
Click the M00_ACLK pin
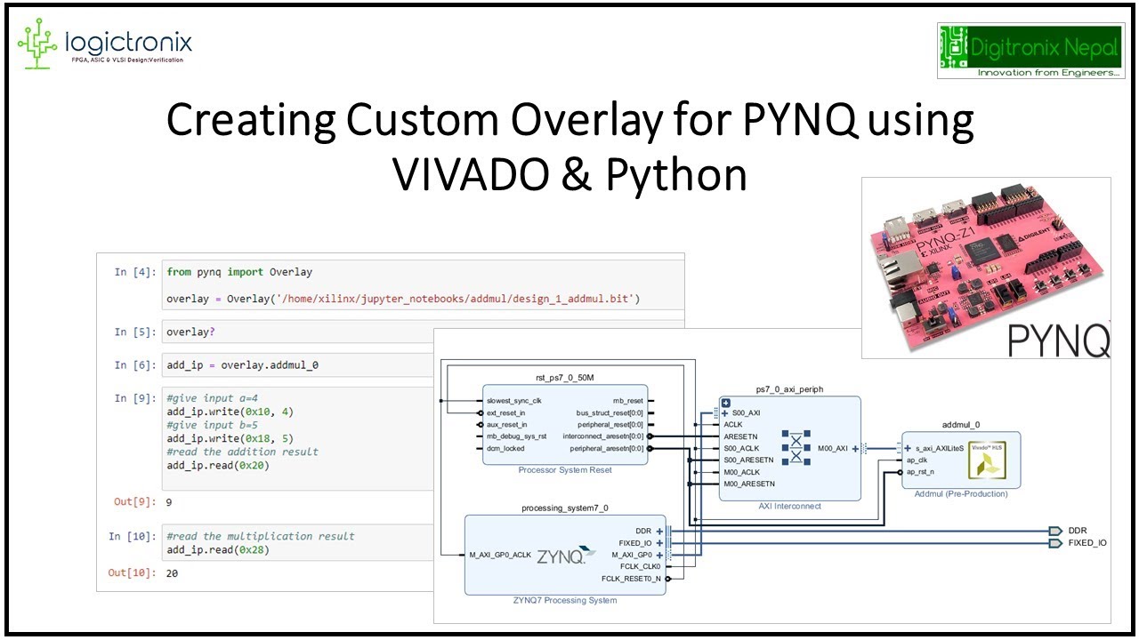741,472
